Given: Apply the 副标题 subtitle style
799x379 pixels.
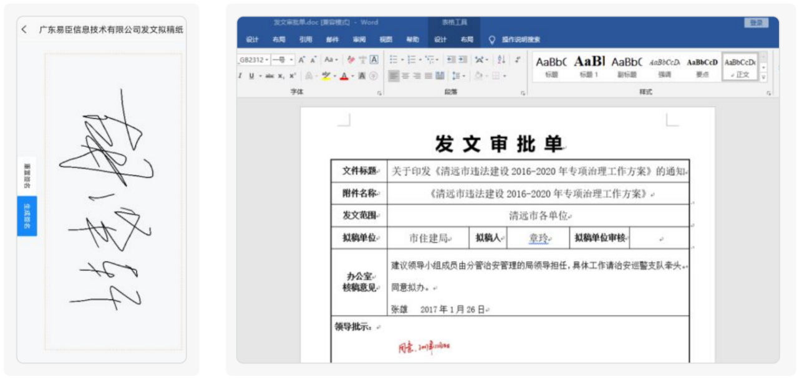Looking at the screenshot, I should [627, 67].
